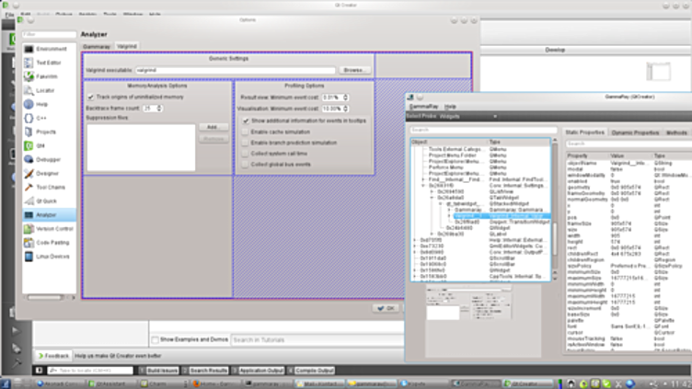Open the Locator settings category
This screenshot has height=389, width=692.
[x=30, y=90]
